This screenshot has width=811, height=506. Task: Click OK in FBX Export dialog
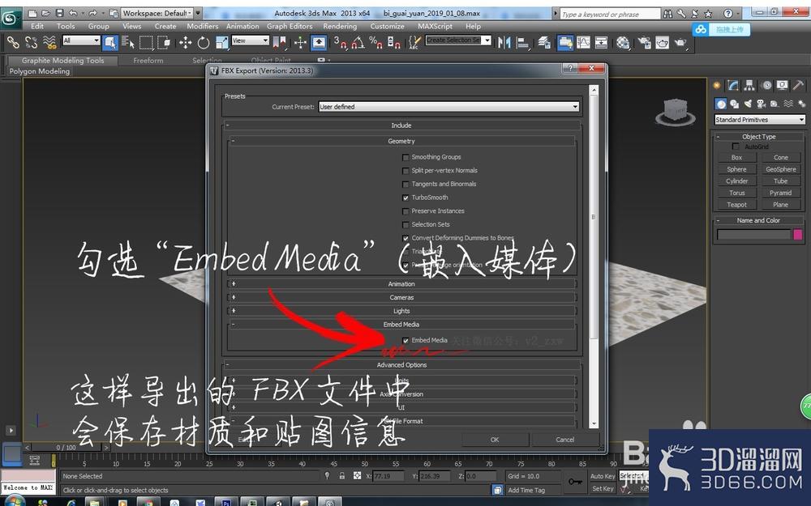[495, 440]
